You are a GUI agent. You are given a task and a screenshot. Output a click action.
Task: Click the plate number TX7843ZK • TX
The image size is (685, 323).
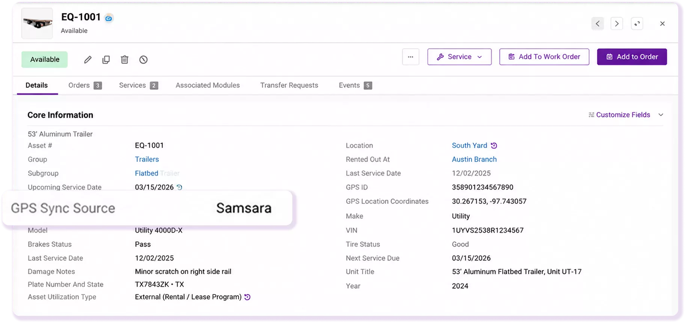tap(160, 285)
